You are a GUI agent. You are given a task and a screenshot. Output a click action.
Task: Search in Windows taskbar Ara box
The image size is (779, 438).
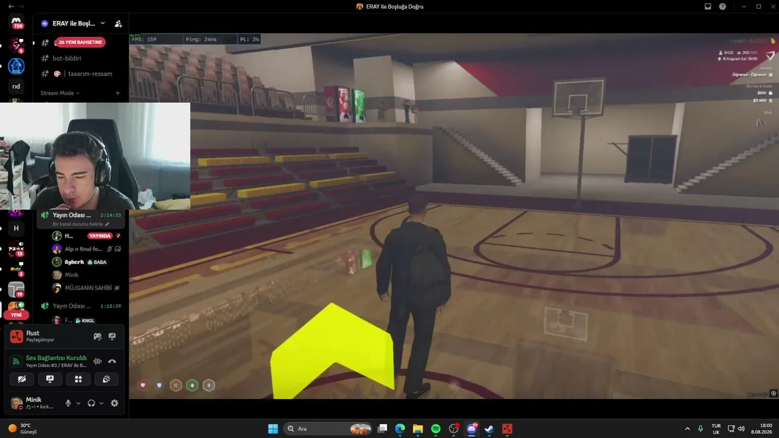[x=328, y=429]
